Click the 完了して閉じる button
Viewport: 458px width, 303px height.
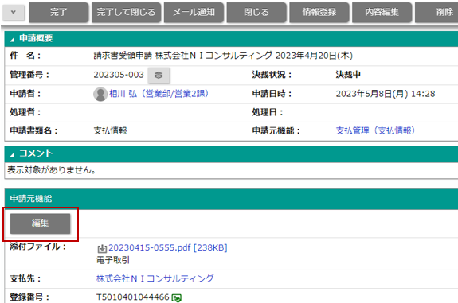126,12
